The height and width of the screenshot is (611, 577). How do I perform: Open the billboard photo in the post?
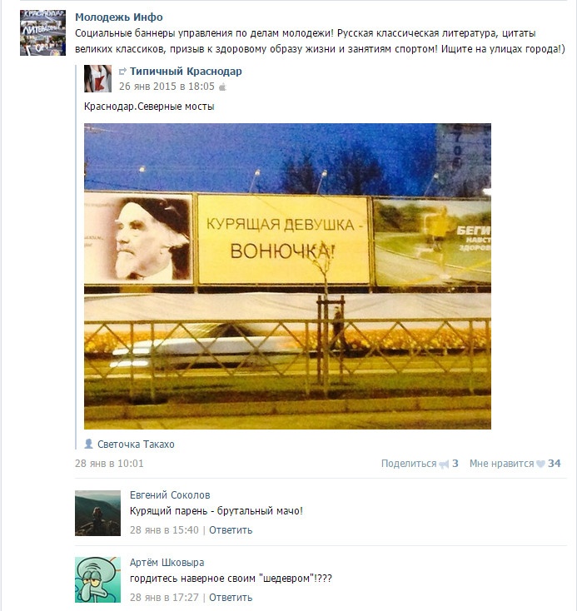pos(288,276)
